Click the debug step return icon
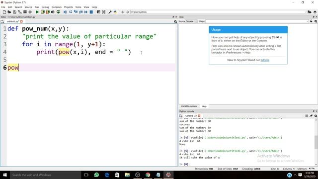This screenshot has height=179, width=318. 80,12
